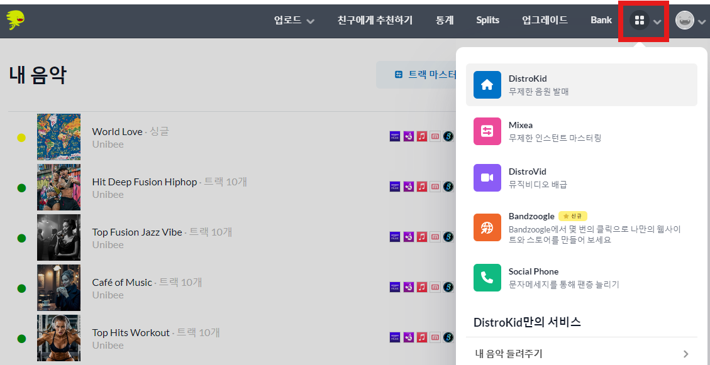Screen dimensions: 710x365
Task: Select Social Phone 문자메세지 entry
Action: point(582,278)
